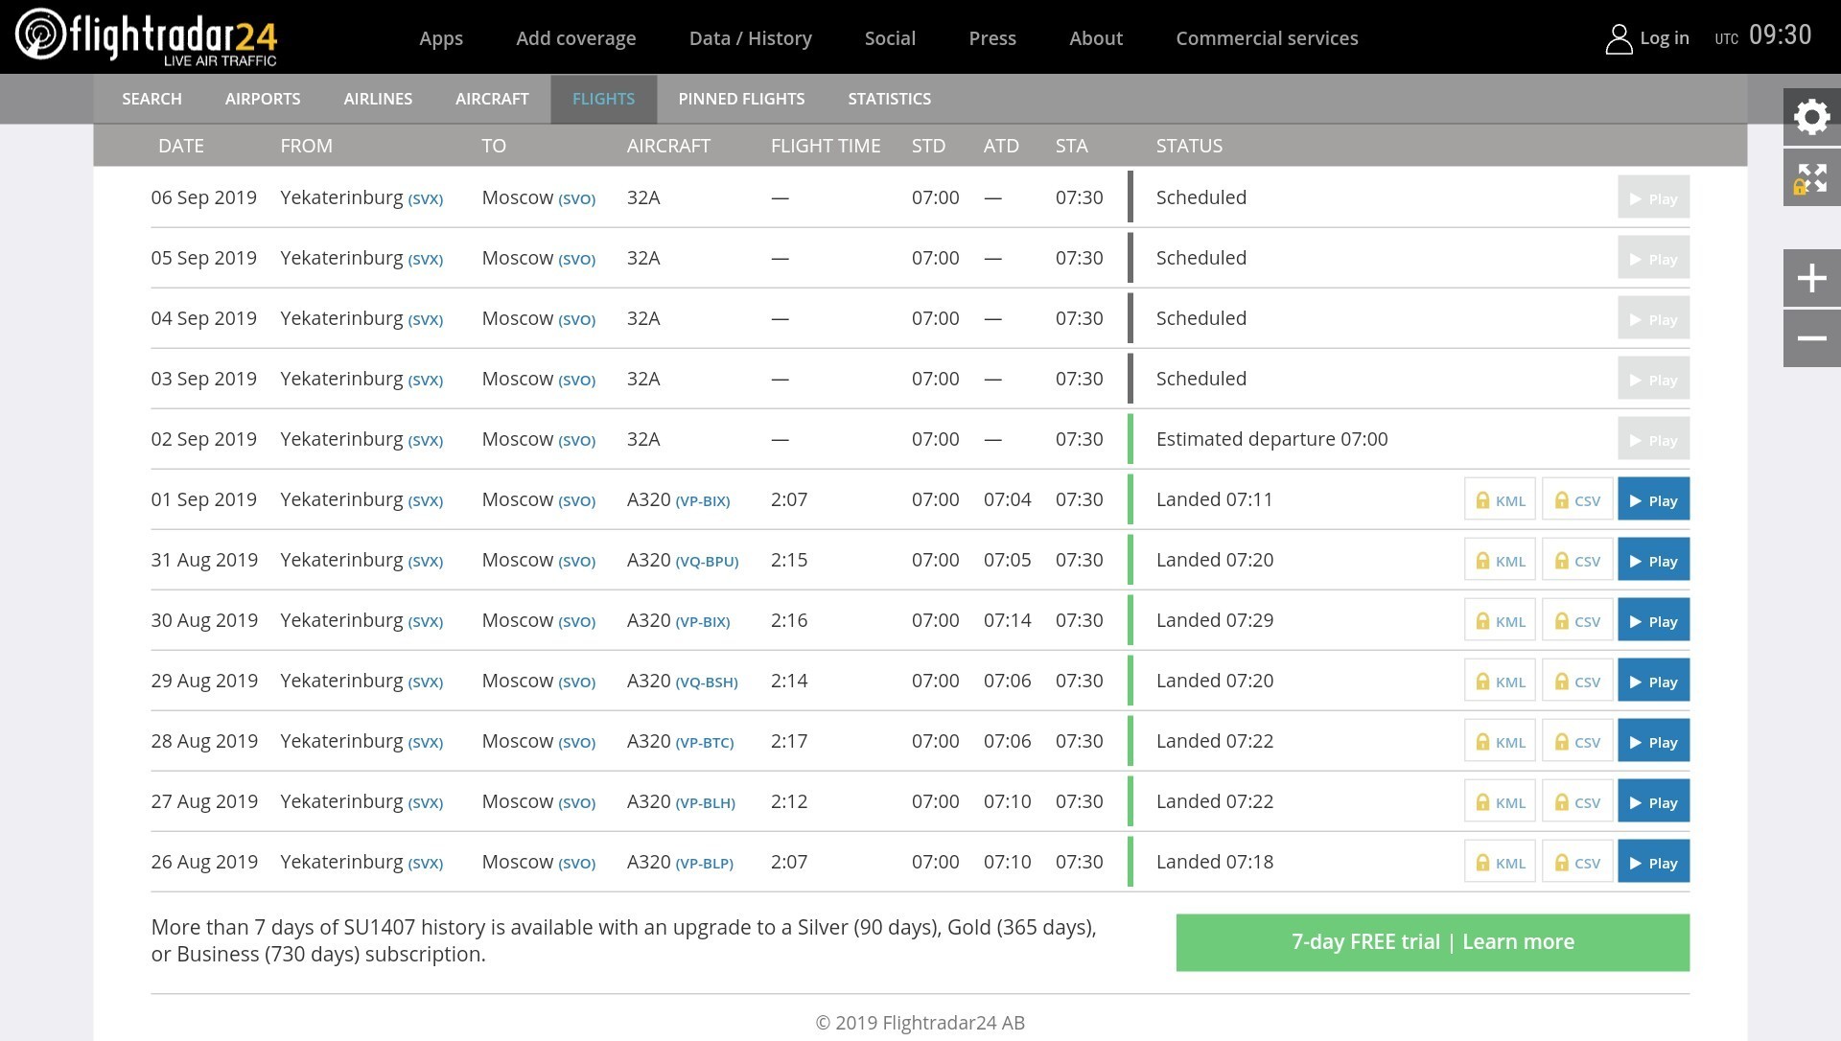This screenshot has width=1841, height=1041.
Task: Click the Log in user icon
Action: [x=1619, y=39]
